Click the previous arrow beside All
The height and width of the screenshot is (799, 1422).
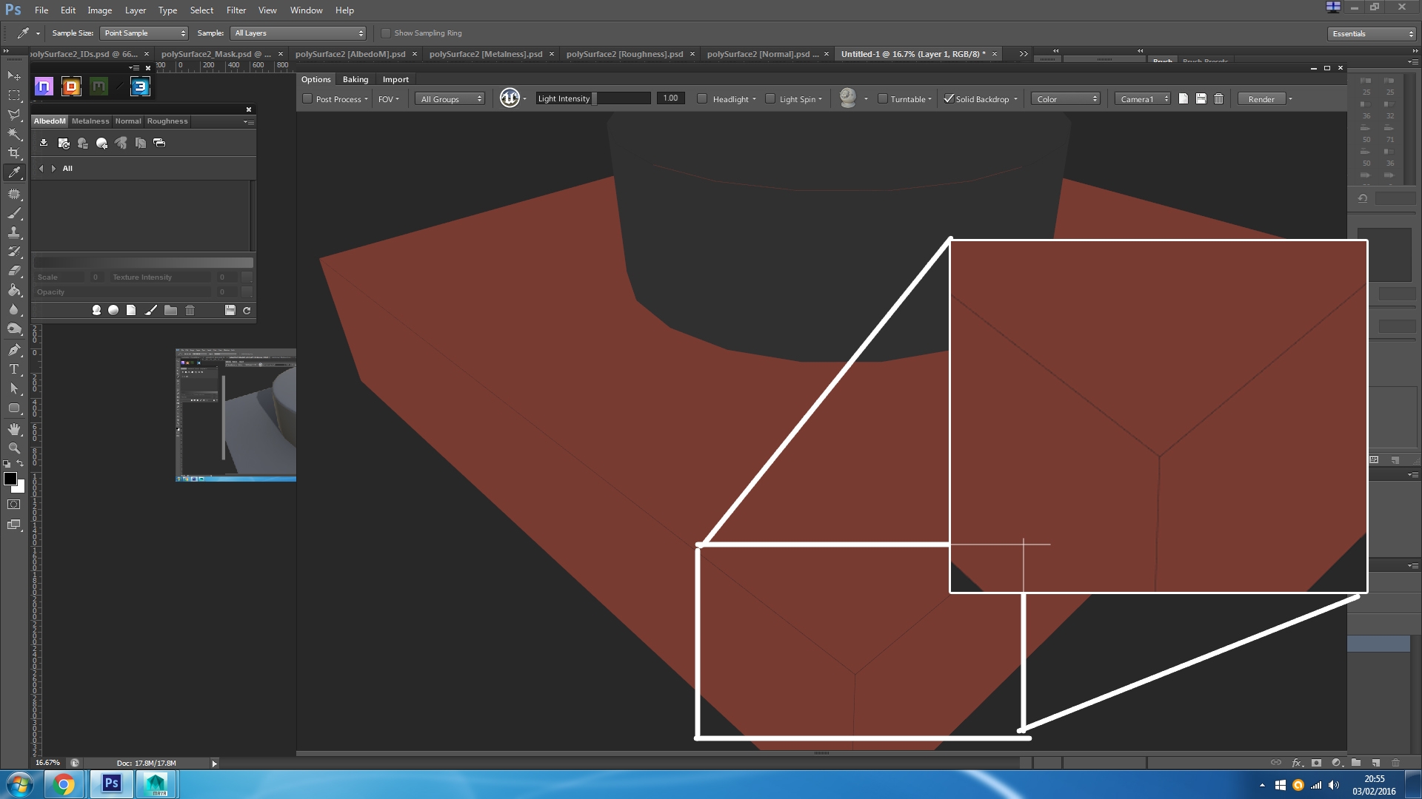pos(41,169)
